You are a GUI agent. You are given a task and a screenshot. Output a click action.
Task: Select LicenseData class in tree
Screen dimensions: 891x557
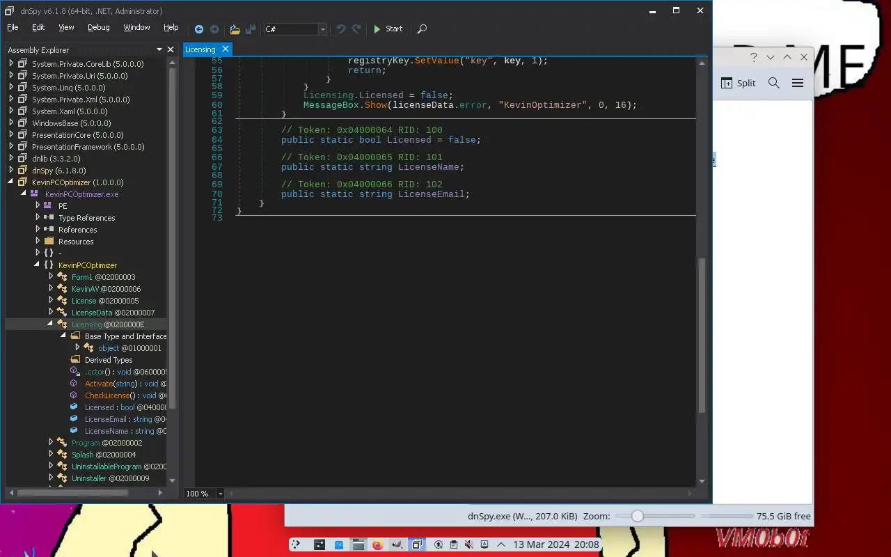pyautogui.click(x=113, y=313)
